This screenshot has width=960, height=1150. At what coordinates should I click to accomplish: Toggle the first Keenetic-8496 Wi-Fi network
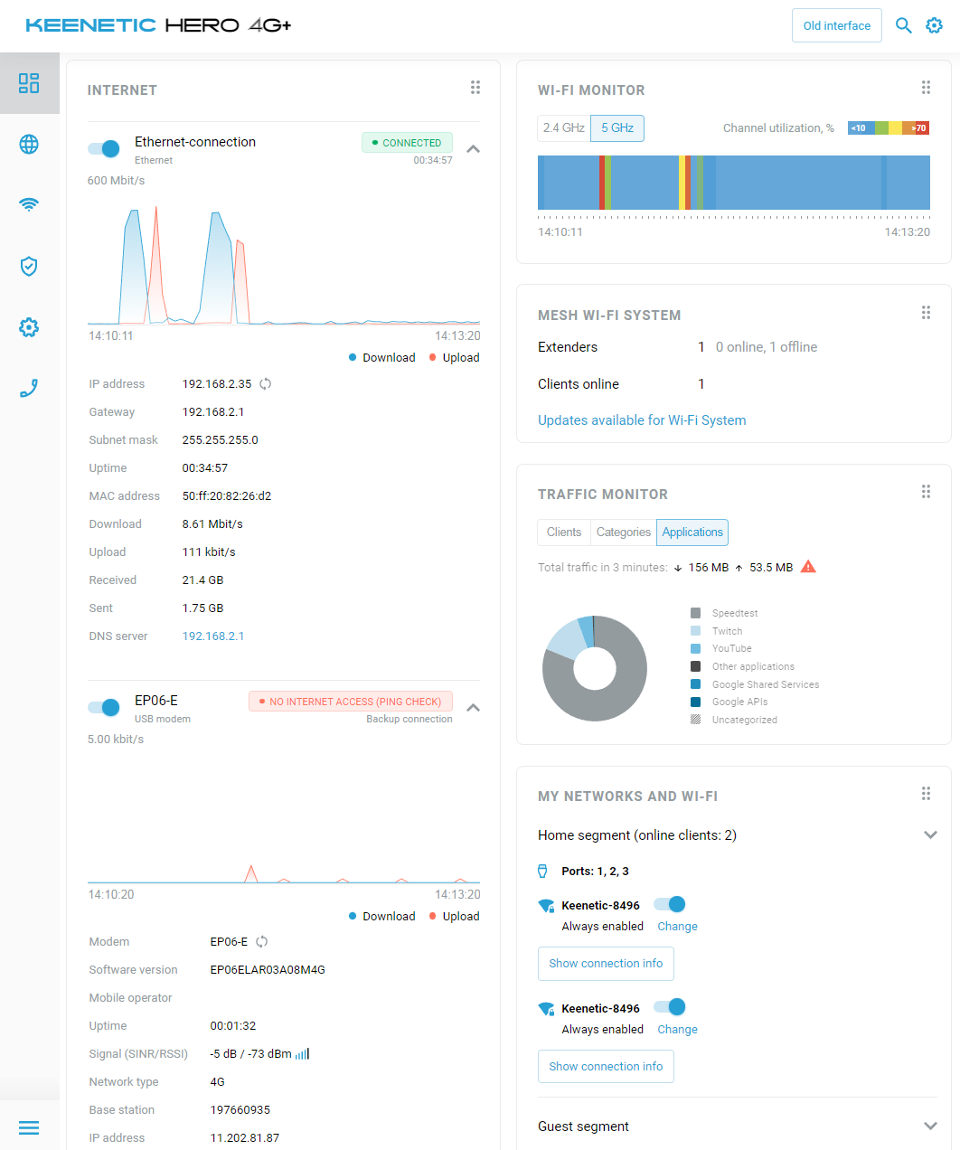(670, 904)
